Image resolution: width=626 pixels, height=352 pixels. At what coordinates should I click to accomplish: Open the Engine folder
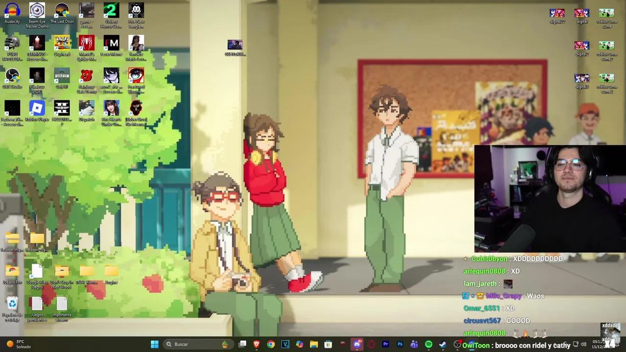111,275
